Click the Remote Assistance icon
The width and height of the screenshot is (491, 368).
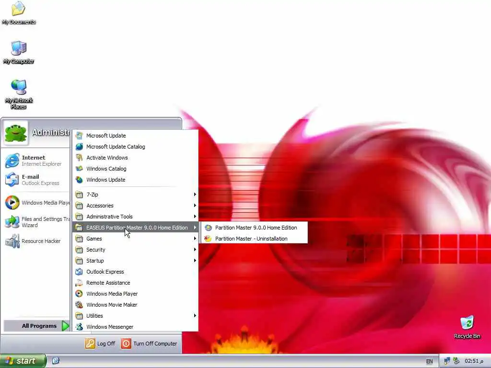coord(79,283)
